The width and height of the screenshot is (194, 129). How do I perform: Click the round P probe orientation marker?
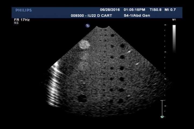click(88, 26)
